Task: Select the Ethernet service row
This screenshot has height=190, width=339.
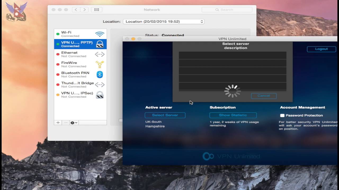Action: coord(80,54)
